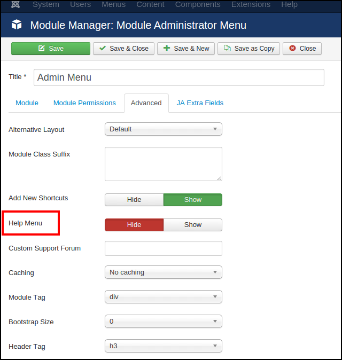Expand the Header Tag dropdown
Image resolution: width=342 pixels, height=360 pixels.
[x=163, y=346]
